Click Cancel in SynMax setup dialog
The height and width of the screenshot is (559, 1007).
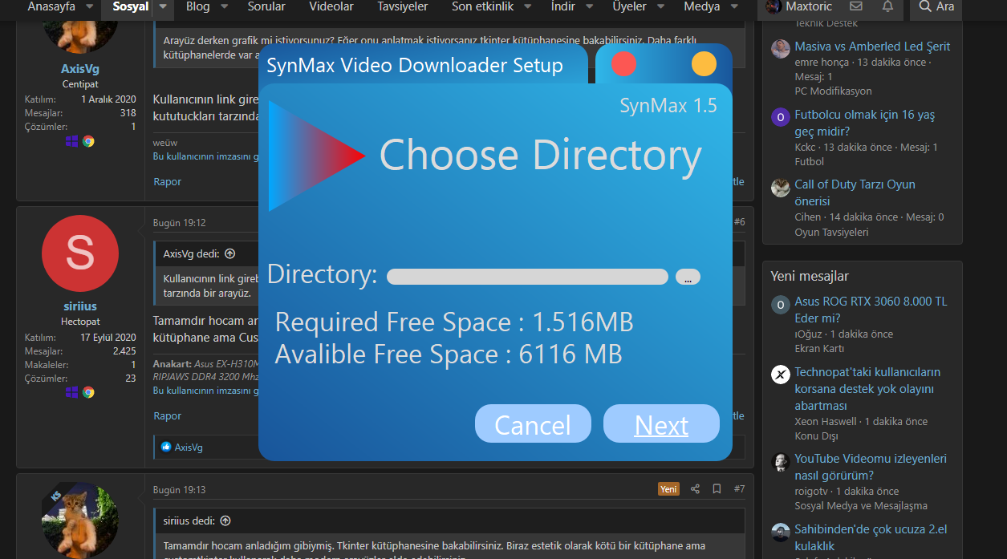(533, 423)
